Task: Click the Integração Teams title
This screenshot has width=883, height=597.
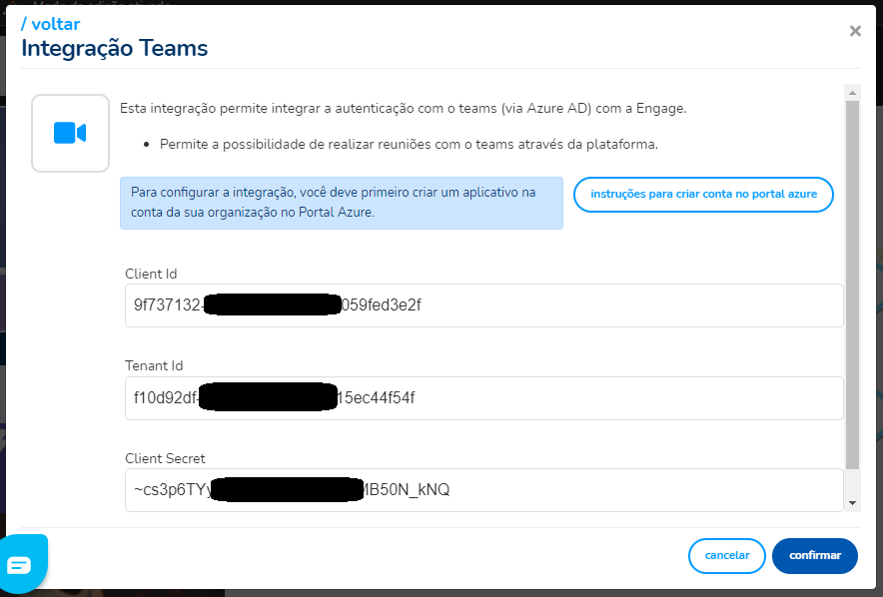Action: pos(114,48)
